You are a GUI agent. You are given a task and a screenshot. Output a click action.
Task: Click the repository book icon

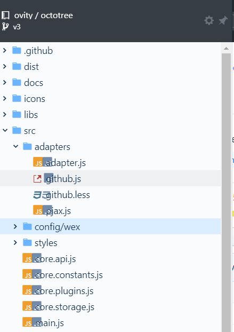pos(6,15)
